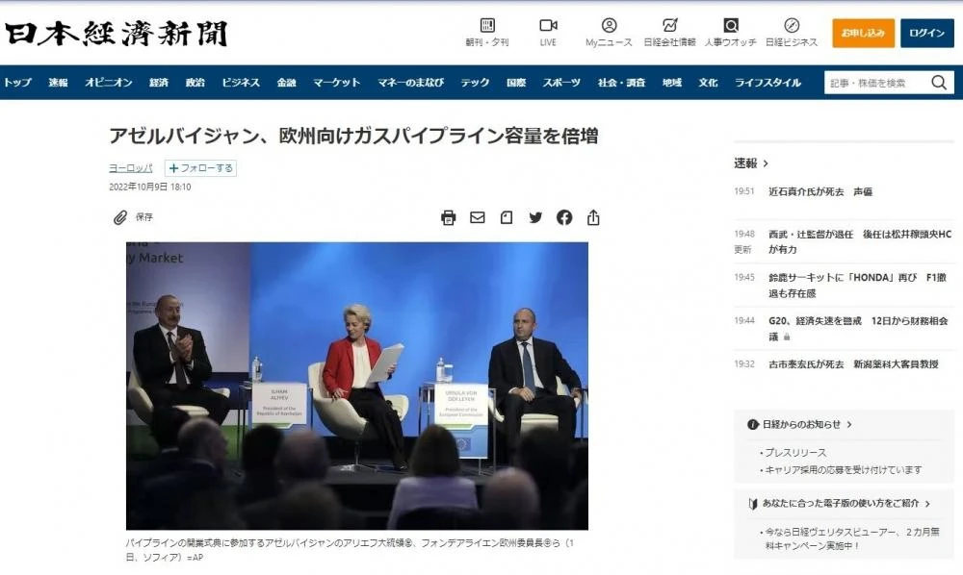Open the share/upload arrow icon

[593, 217]
